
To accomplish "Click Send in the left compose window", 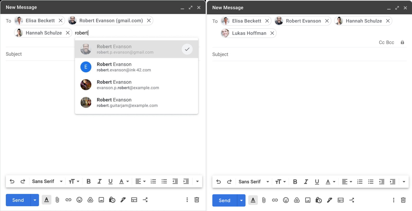I will coord(18,200).
